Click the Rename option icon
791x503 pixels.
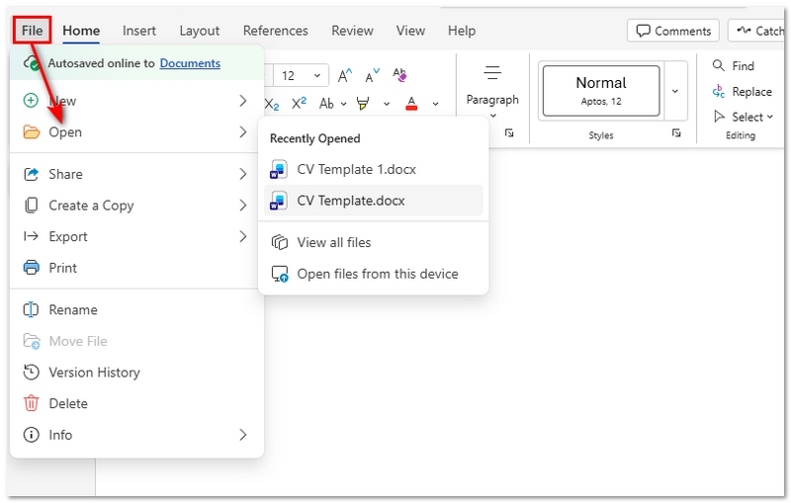tap(31, 309)
